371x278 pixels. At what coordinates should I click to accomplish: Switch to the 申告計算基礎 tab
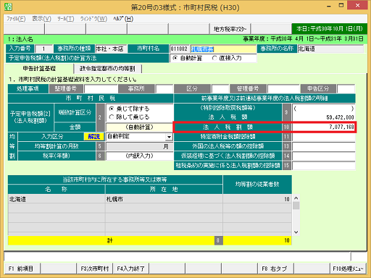pyautogui.click(x=39, y=69)
